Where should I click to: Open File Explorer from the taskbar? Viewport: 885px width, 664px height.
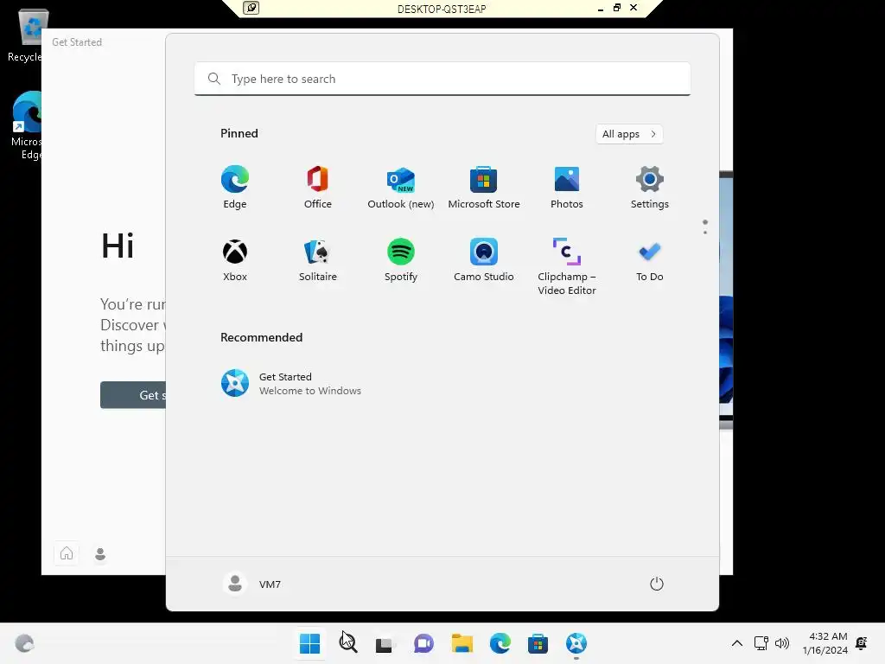coord(462,643)
